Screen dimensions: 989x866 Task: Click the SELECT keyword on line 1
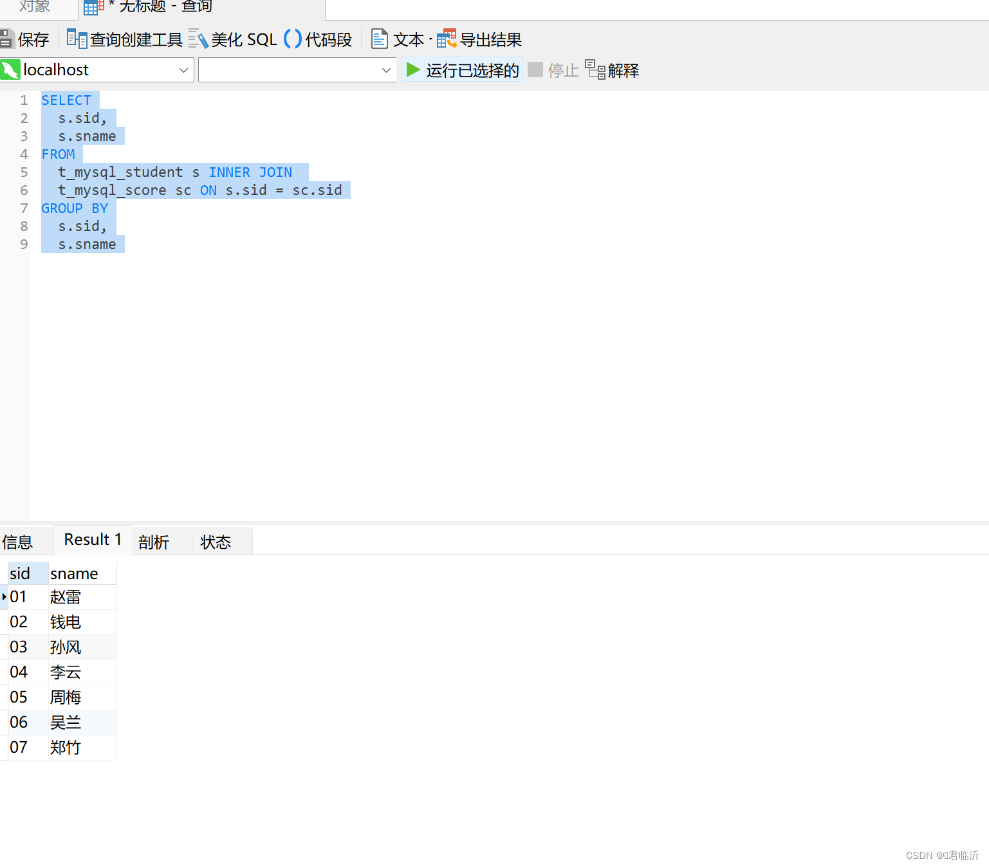(66, 100)
